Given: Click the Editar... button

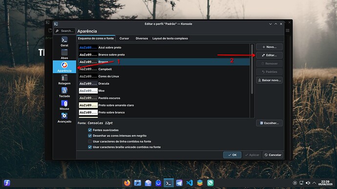Looking at the screenshot, I should (269, 55).
